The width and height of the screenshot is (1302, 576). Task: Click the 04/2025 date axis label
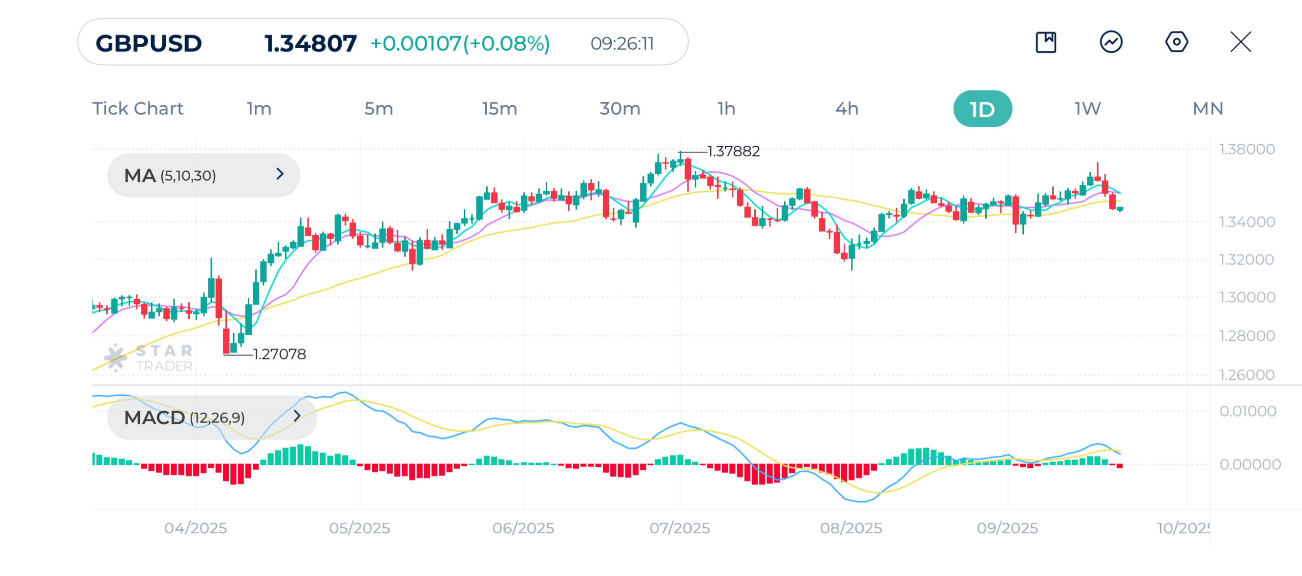click(x=196, y=528)
